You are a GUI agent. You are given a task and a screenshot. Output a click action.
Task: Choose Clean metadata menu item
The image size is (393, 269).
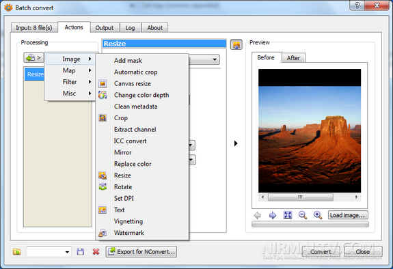pos(142,107)
